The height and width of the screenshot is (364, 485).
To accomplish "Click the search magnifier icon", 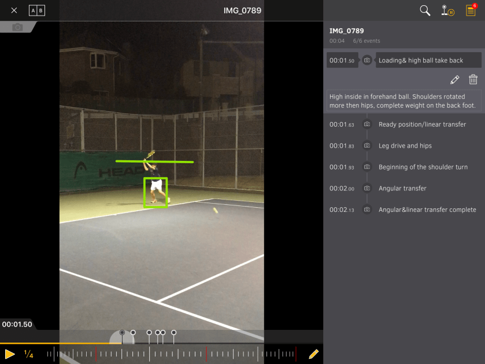I will (425, 10).
